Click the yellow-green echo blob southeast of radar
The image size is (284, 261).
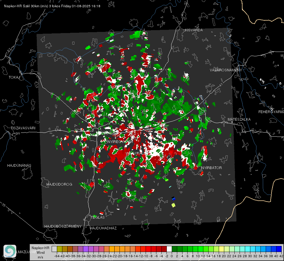(173, 205)
